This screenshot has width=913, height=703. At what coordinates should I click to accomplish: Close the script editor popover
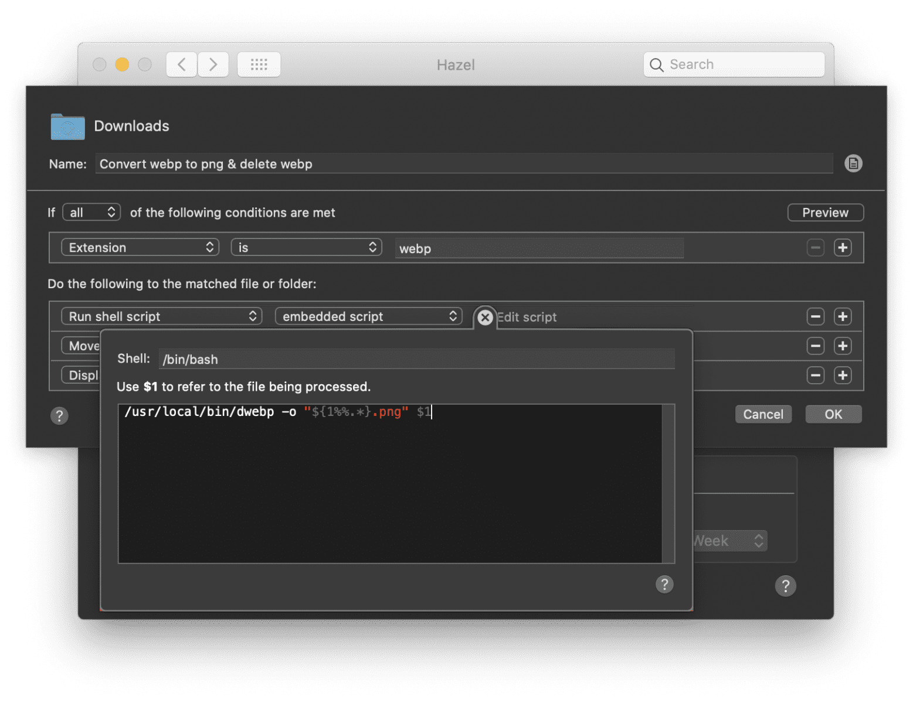[x=485, y=318]
